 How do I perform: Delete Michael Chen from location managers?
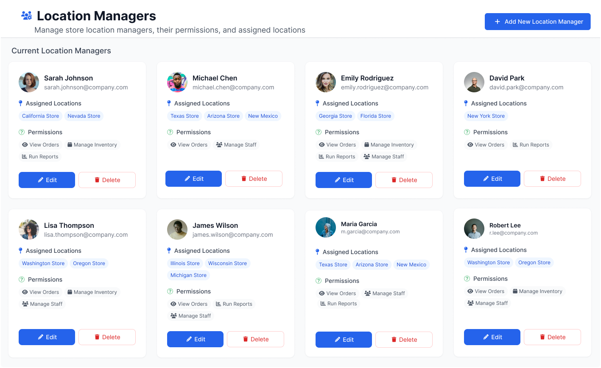[x=254, y=178]
